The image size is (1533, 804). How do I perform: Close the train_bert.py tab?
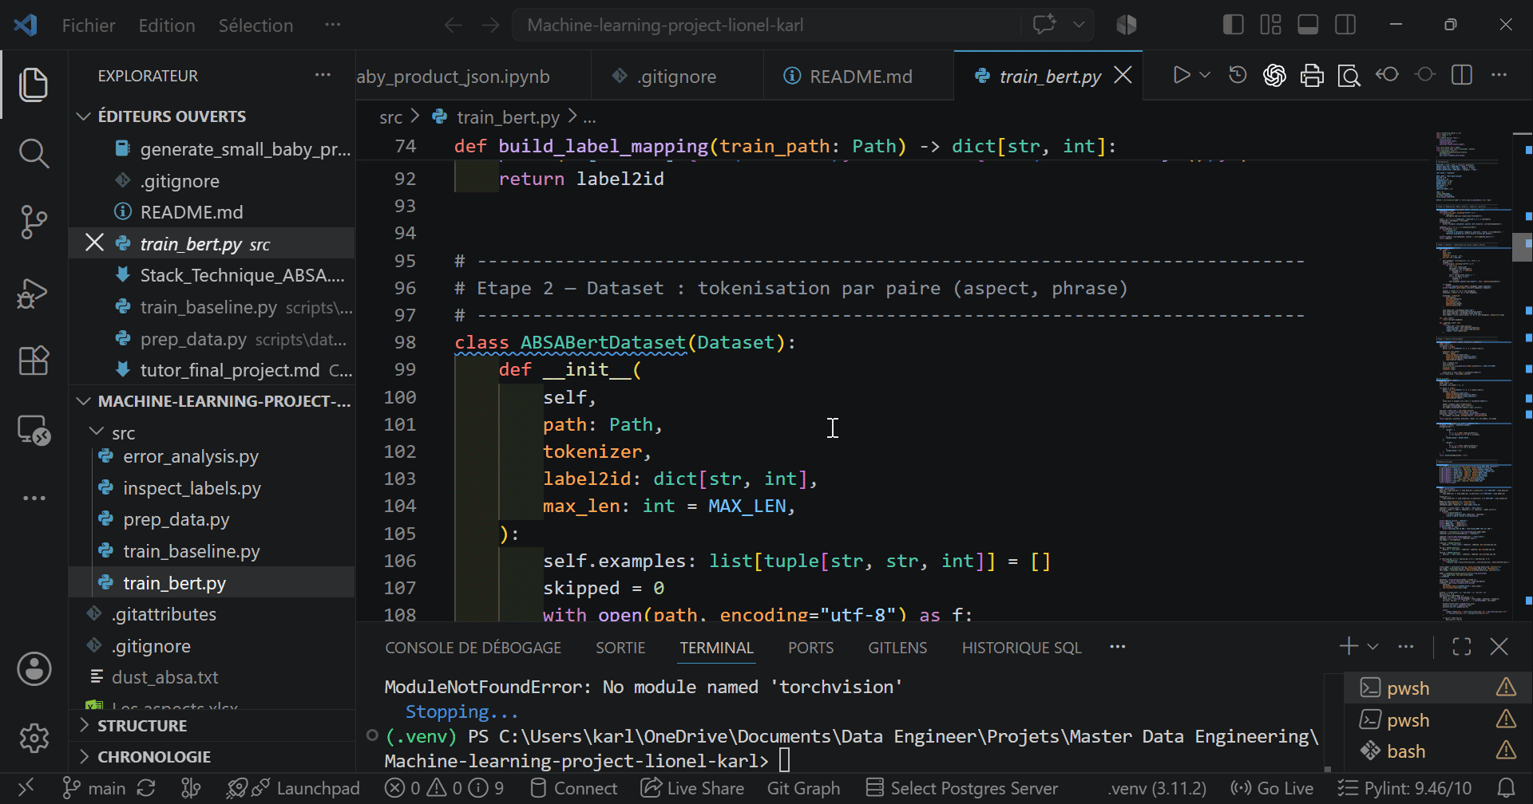tap(1123, 75)
